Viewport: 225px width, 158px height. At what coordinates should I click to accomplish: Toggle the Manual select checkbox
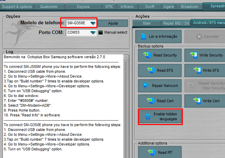click(101, 33)
